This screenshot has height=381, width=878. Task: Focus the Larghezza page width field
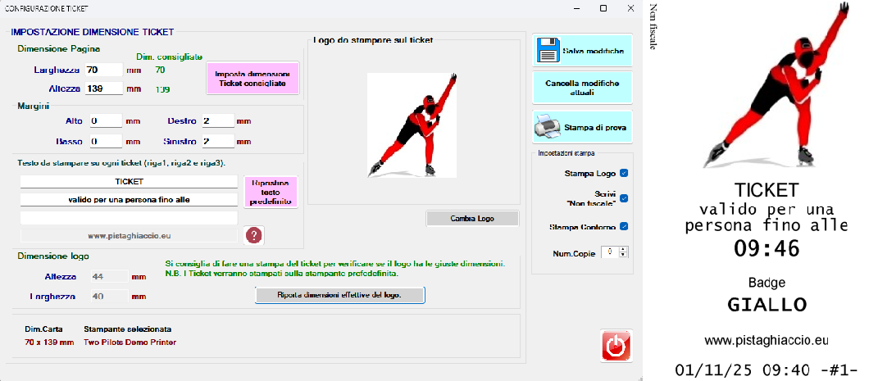tap(103, 70)
